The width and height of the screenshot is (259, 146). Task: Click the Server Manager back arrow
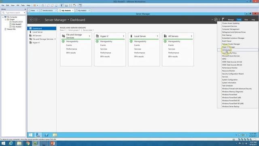[31, 20]
